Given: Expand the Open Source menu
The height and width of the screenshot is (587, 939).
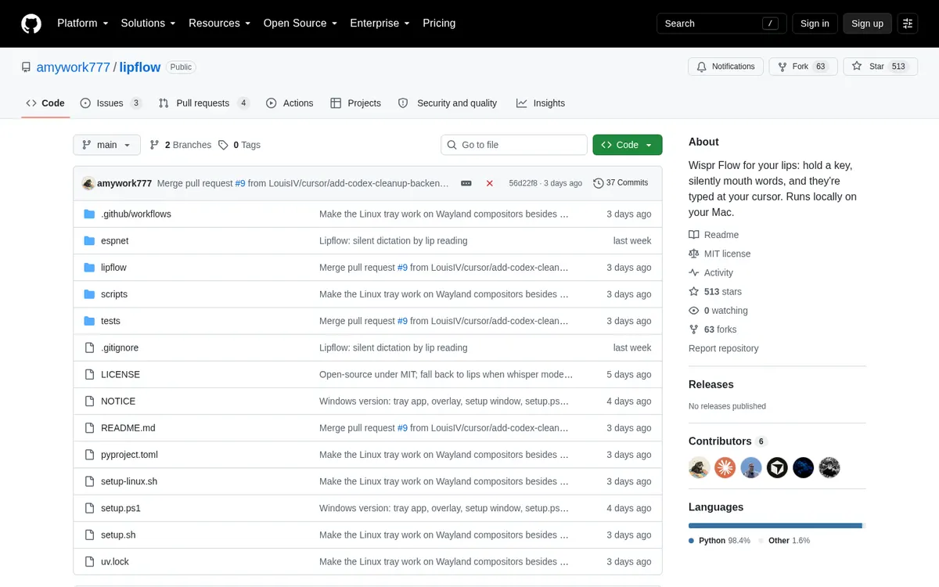Looking at the screenshot, I should (x=300, y=23).
